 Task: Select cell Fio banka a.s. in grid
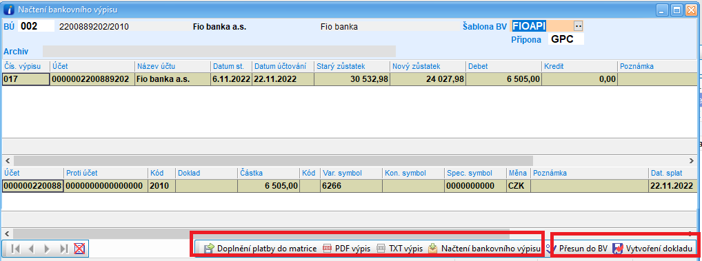[173, 80]
